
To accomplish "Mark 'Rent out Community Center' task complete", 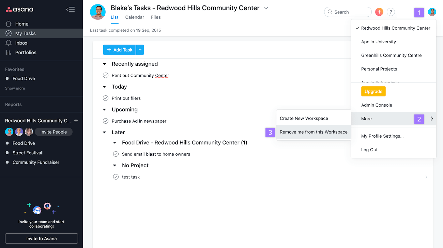I will [106, 75].
